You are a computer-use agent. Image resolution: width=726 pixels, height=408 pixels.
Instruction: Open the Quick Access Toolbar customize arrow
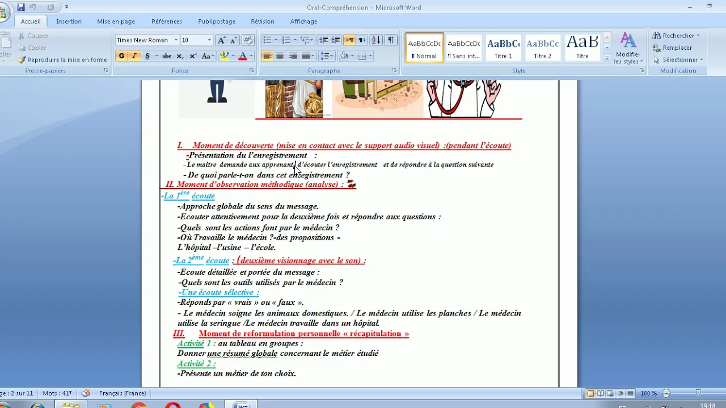pyautogui.click(x=67, y=7)
